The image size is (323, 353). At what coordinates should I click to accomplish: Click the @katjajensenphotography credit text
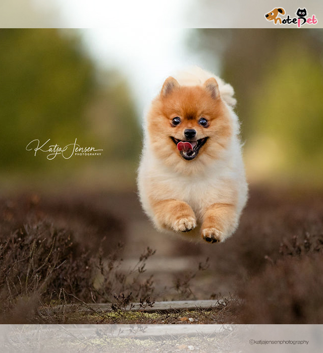pos(279,342)
